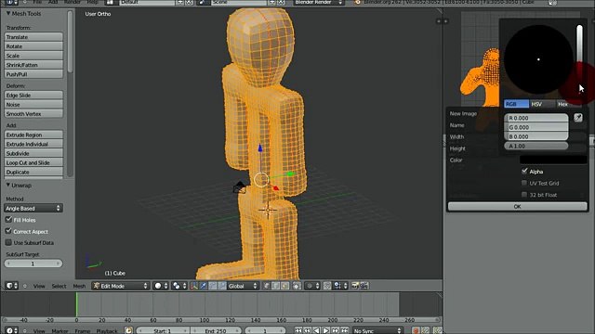Viewport: 595px width, 334px height.
Task: Click the Loop Cut and Slide button
Action: point(33,162)
